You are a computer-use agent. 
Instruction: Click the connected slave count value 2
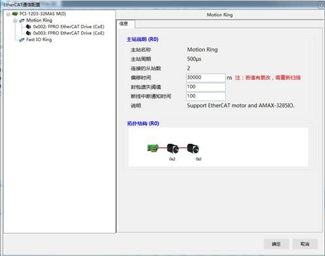[x=189, y=68]
